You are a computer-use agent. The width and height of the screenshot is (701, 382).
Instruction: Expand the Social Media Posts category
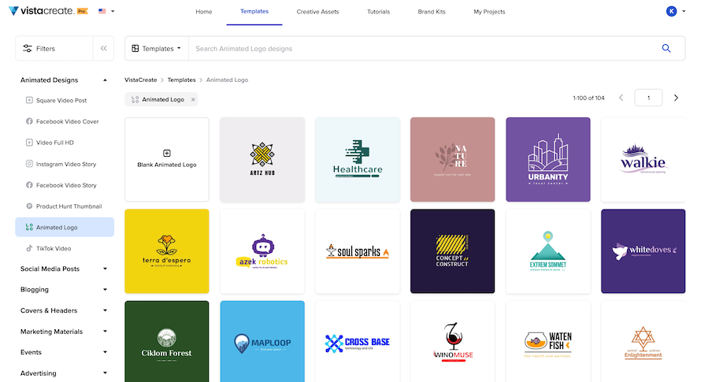click(x=64, y=269)
